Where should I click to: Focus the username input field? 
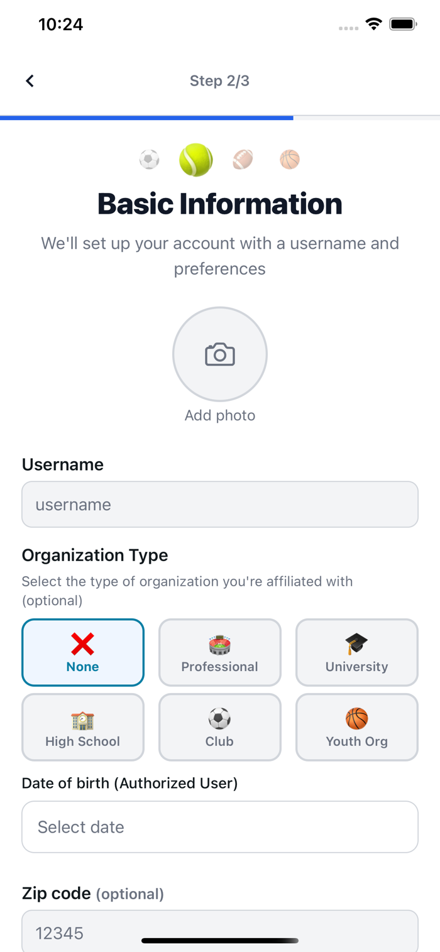[x=220, y=505]
